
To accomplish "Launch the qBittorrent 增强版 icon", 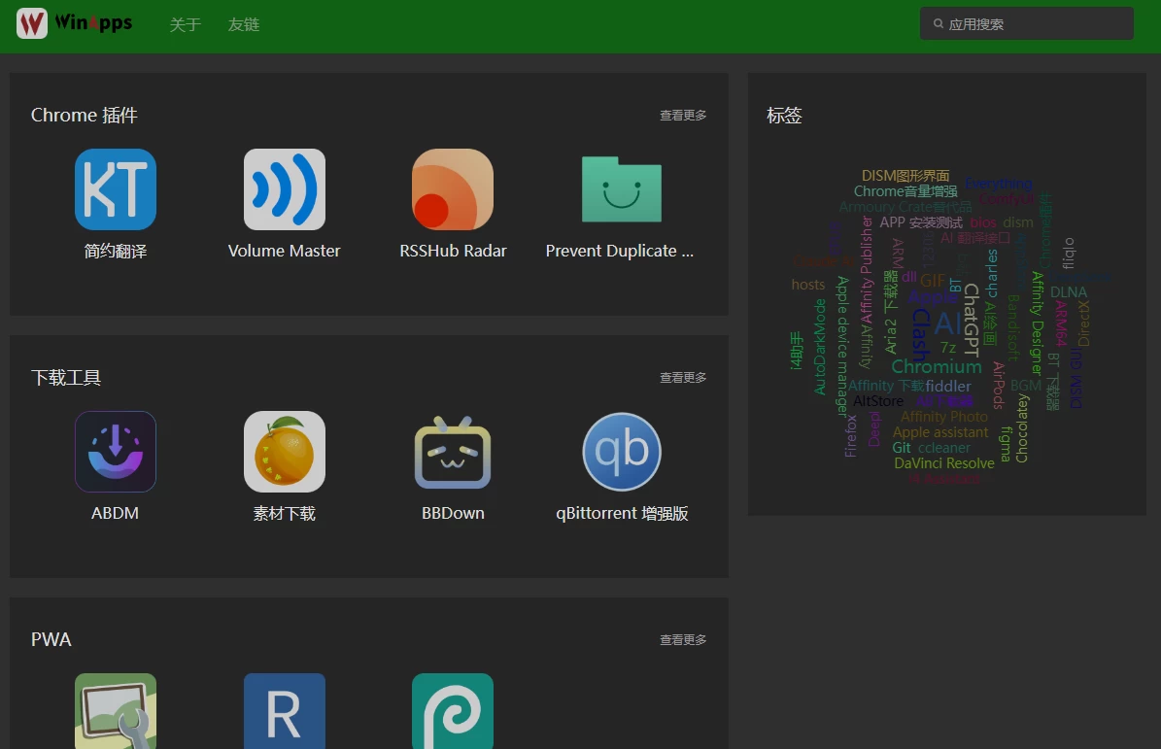I will click(x=621, y=452).
